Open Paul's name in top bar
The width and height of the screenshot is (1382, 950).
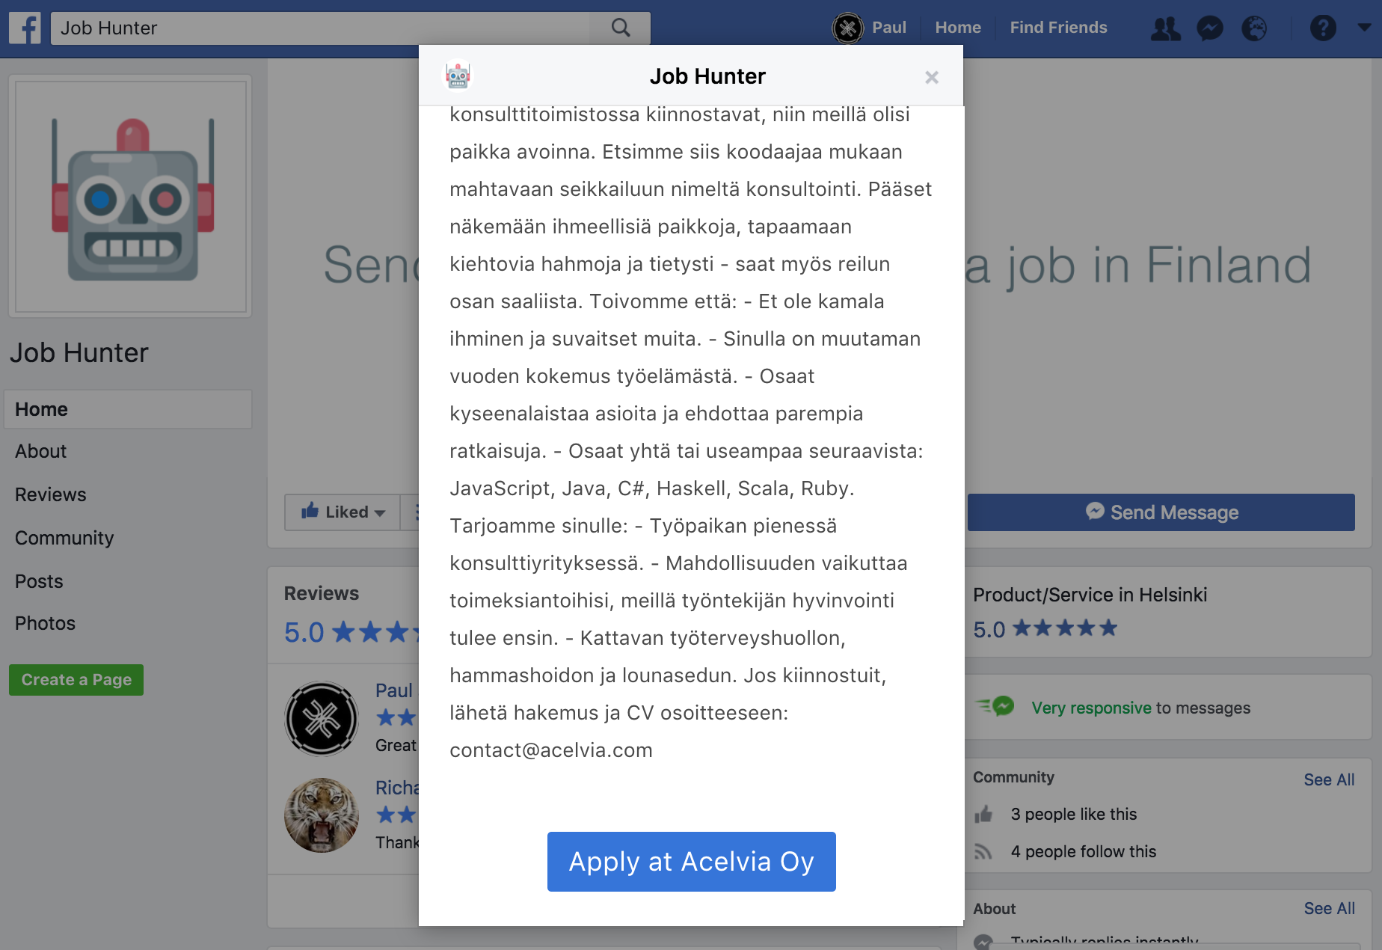[889, 28]
